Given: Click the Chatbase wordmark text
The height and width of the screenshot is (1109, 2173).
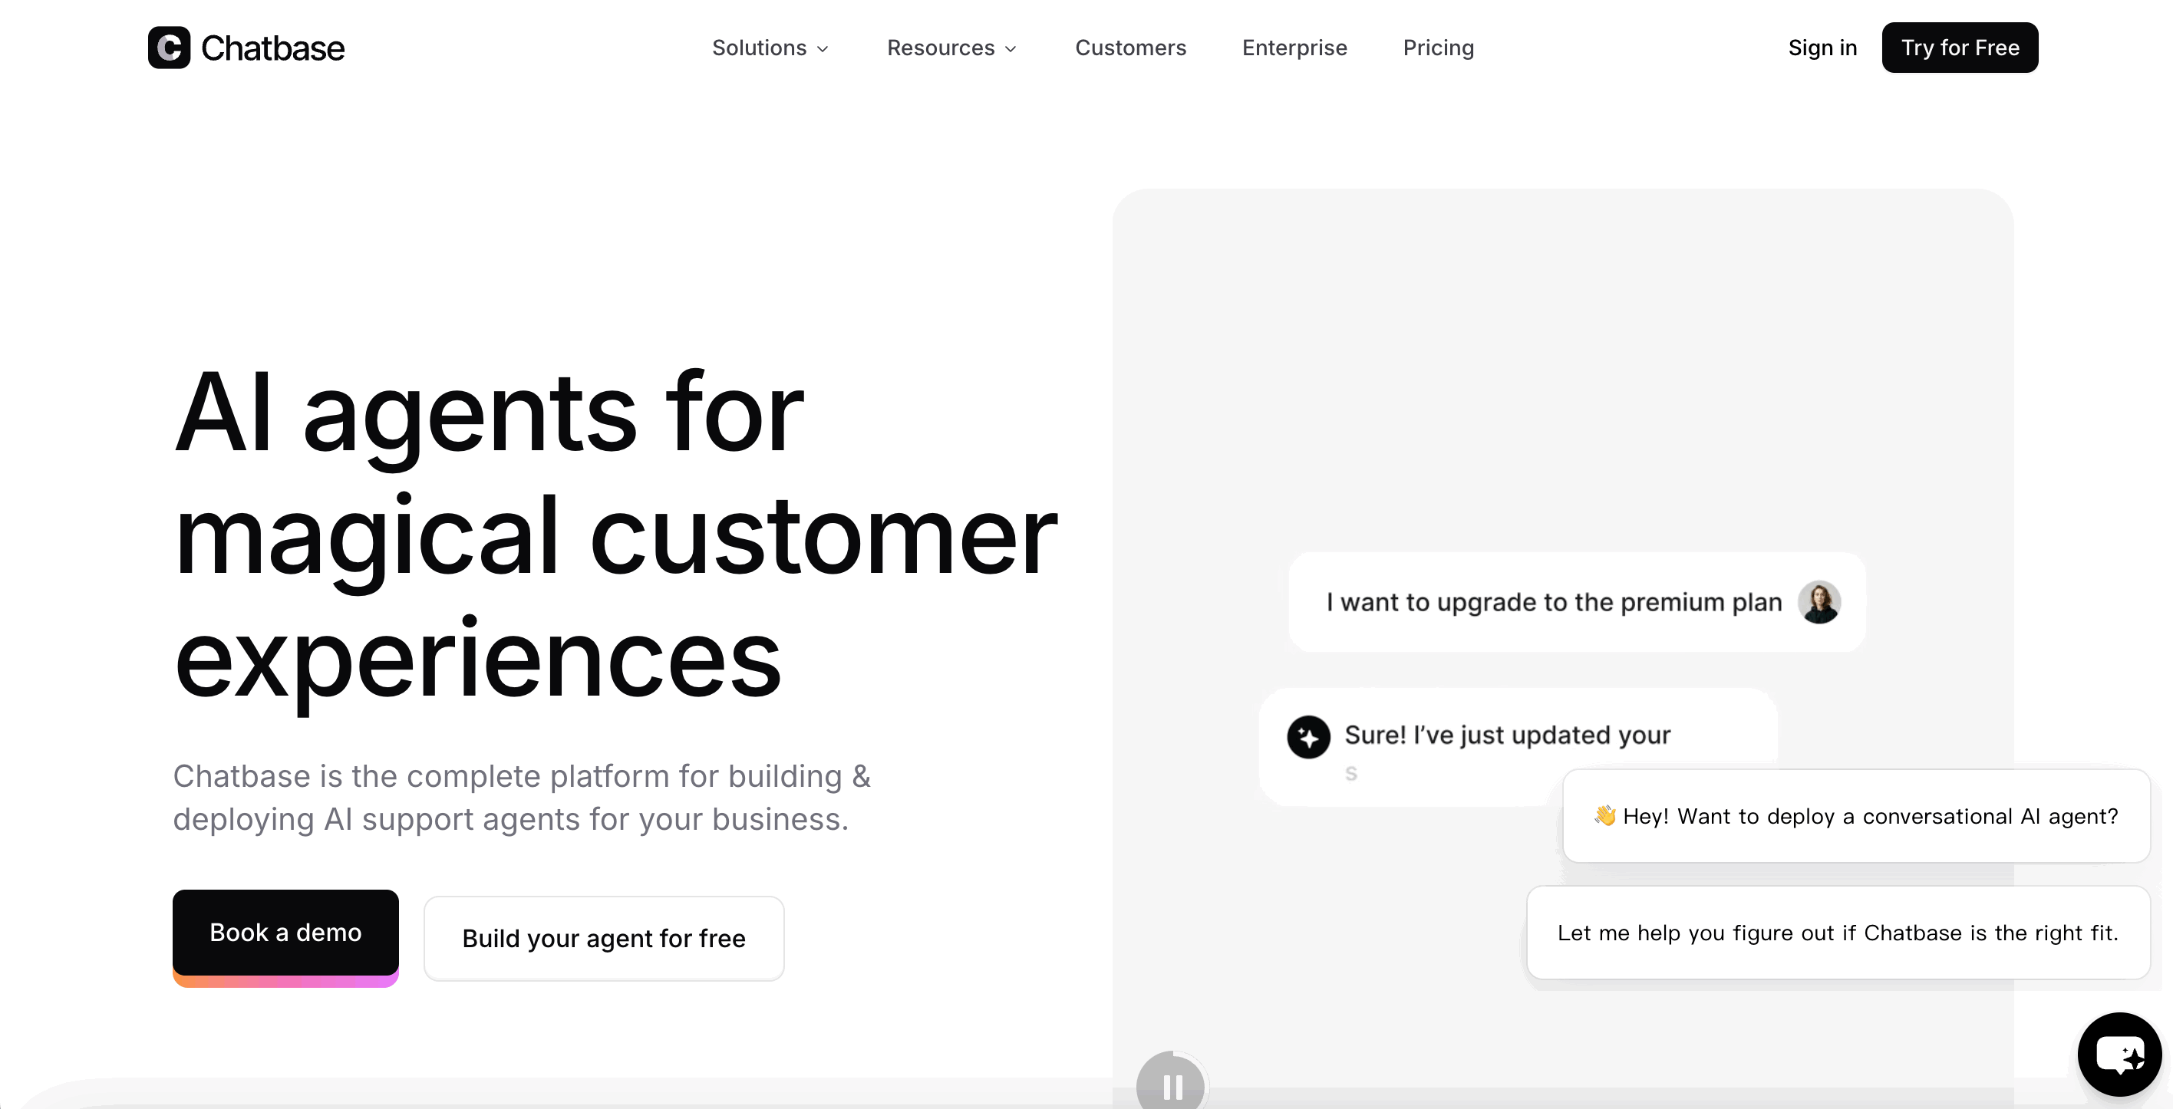Looking at the screenshot, I should 272,48.
